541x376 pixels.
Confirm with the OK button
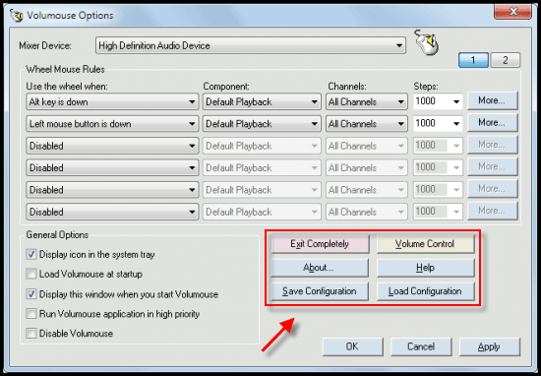[x=352, y=346]
